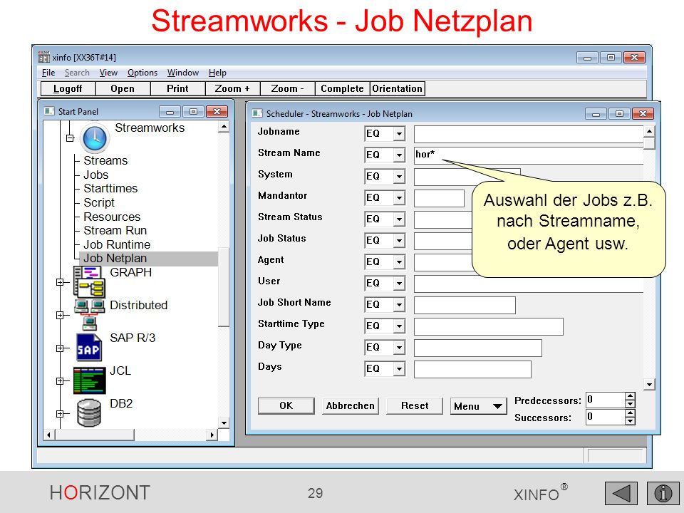Click the Zoom - toolbar button
This screenshot has width=684, height=513.
click(287, 88)
